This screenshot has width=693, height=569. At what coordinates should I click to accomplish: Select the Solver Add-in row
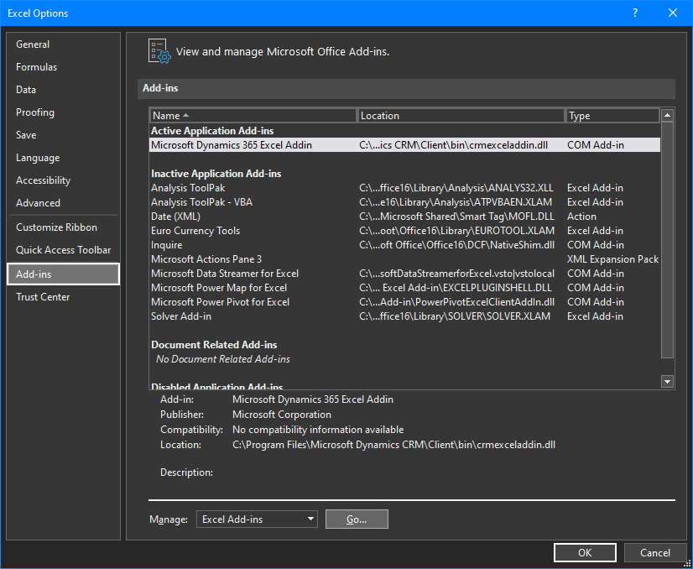pos(405,316)
